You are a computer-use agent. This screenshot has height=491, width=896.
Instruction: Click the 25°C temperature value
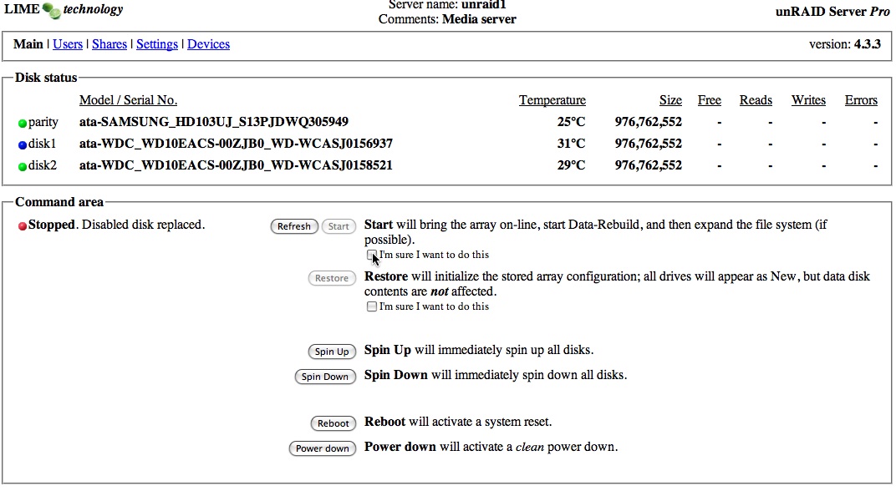571,122
